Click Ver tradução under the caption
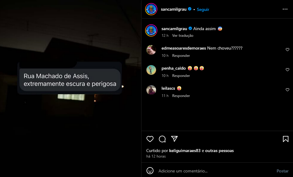Screen dimensions: 293x177 click(183, 36)
